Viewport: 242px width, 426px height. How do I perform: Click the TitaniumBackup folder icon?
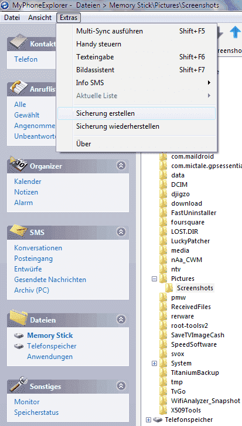[163, 372]
